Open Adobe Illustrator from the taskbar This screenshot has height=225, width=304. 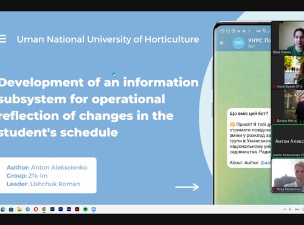click(77, 209)
